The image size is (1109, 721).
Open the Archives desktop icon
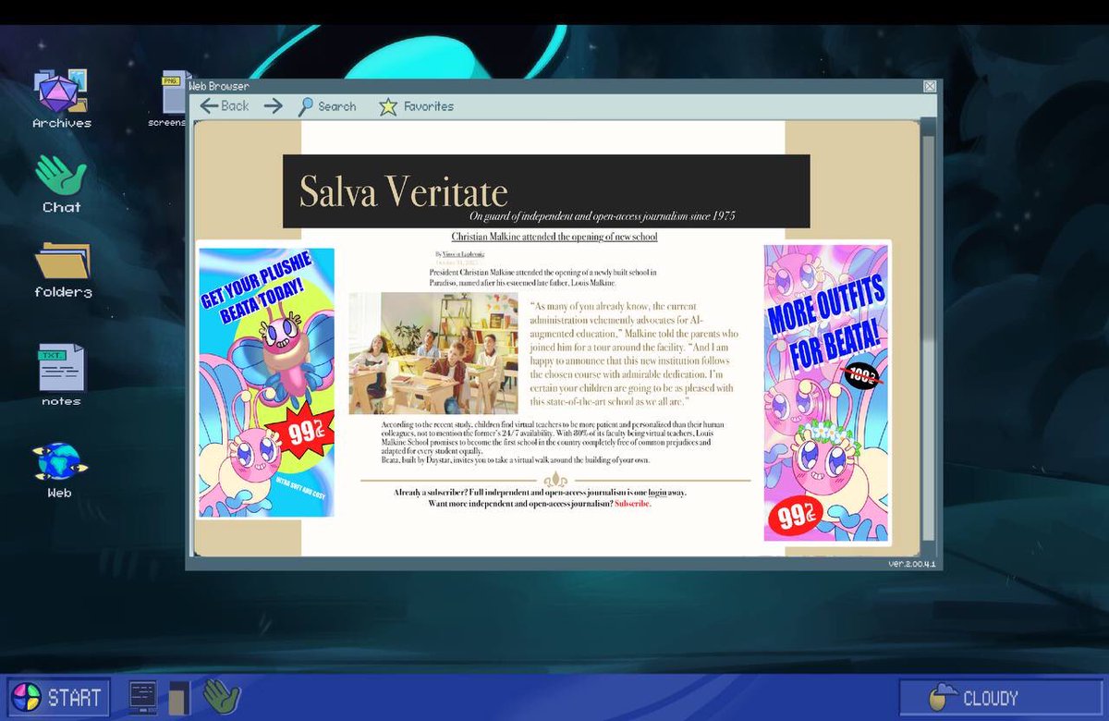(x=61, y=98)
